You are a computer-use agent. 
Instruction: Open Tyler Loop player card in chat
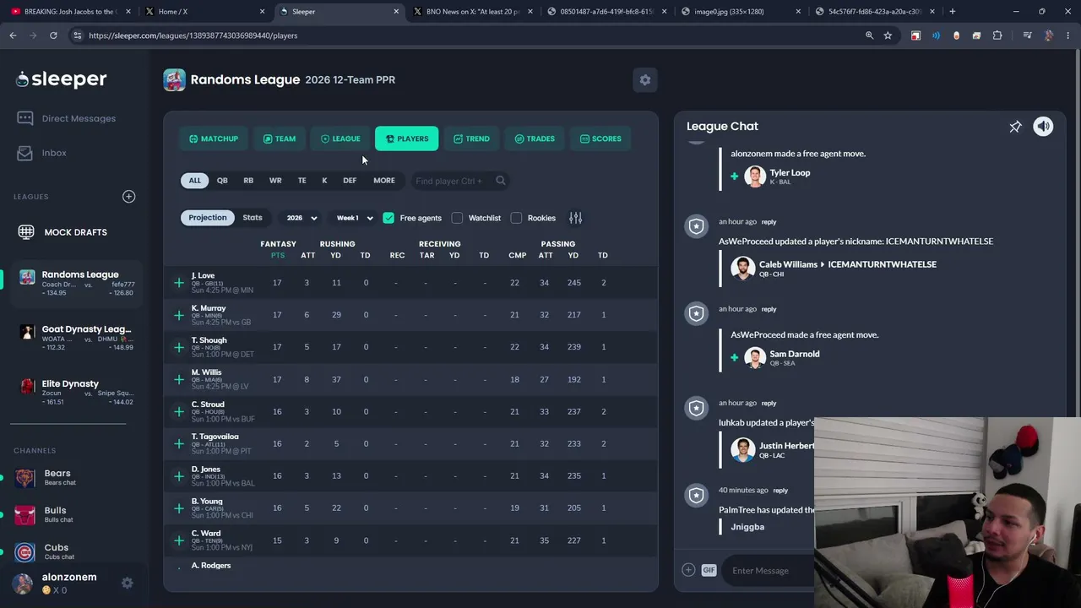coord(777,176)
